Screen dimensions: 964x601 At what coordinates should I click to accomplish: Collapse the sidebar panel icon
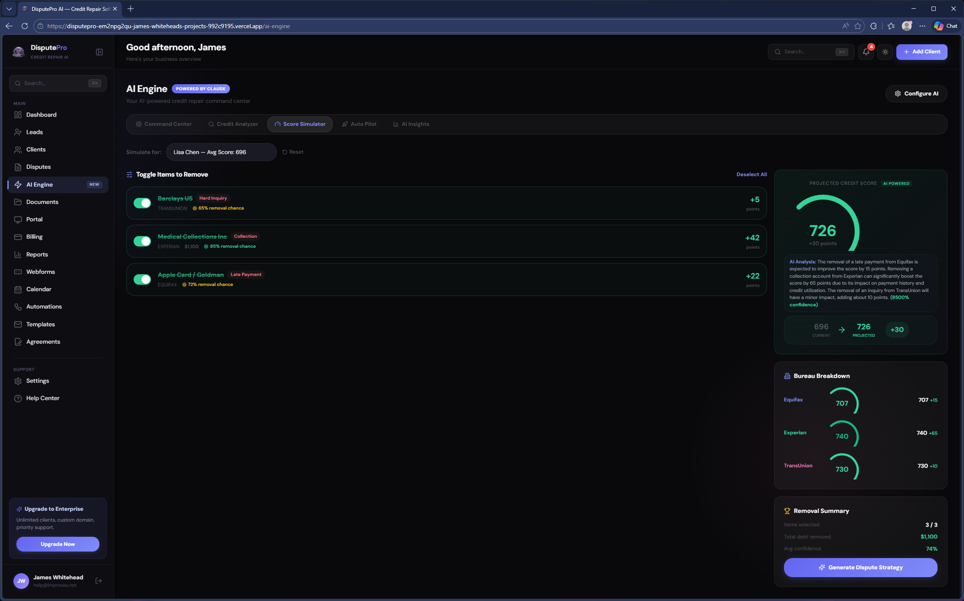[99, 52]
